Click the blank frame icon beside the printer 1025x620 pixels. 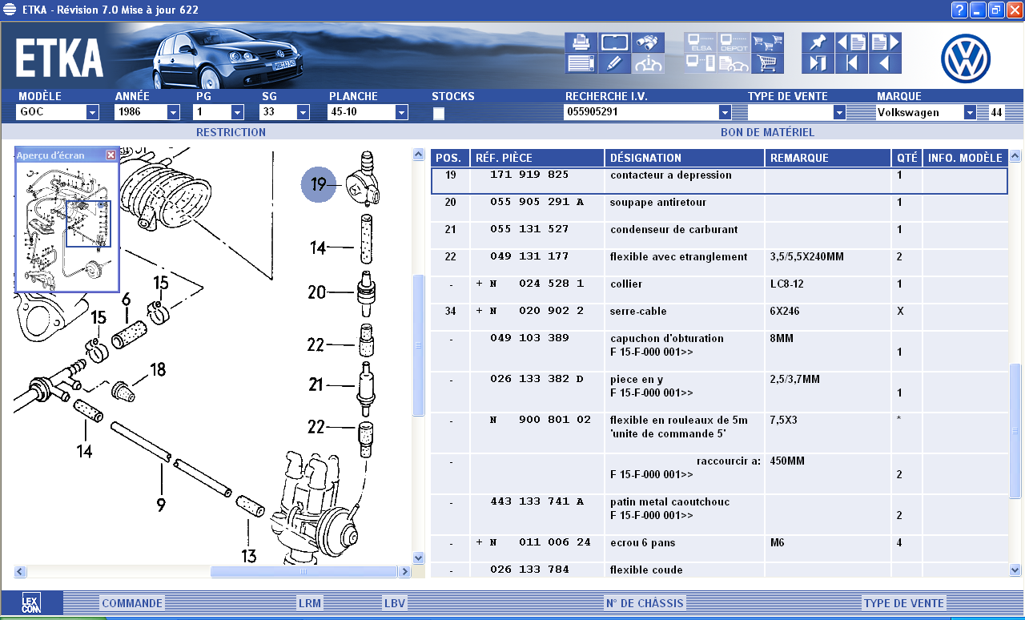pos(613,42)
